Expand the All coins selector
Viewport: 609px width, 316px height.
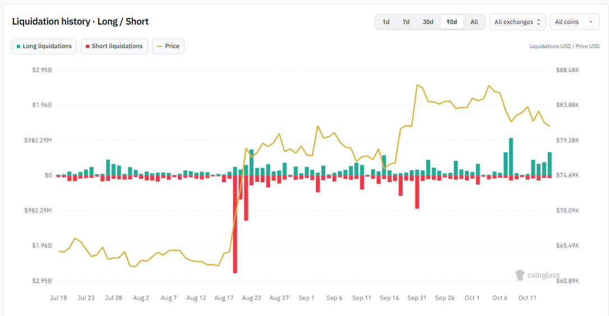pos(575,22)
